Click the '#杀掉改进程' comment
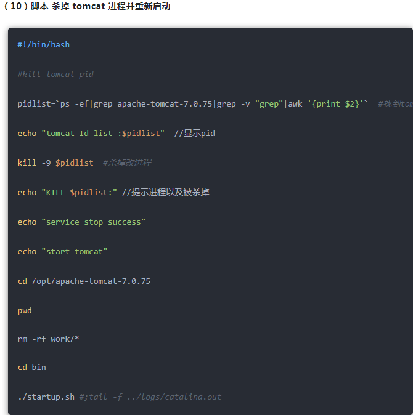This screenshot has width=413, height=415. (x=127, y=163)
